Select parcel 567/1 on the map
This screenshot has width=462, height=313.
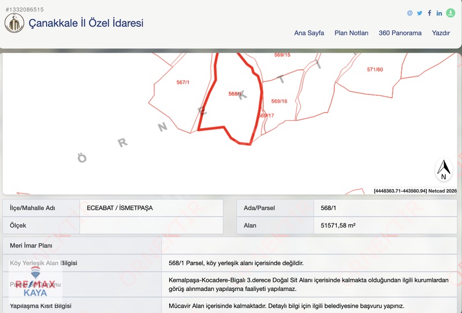point(182,82)
